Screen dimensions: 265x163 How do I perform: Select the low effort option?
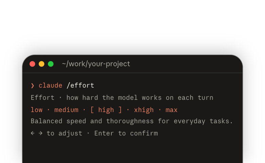click(x=37, y=110)
